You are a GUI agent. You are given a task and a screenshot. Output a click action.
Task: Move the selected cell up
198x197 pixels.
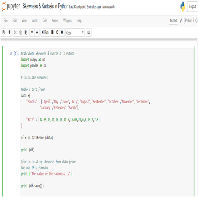32,33
